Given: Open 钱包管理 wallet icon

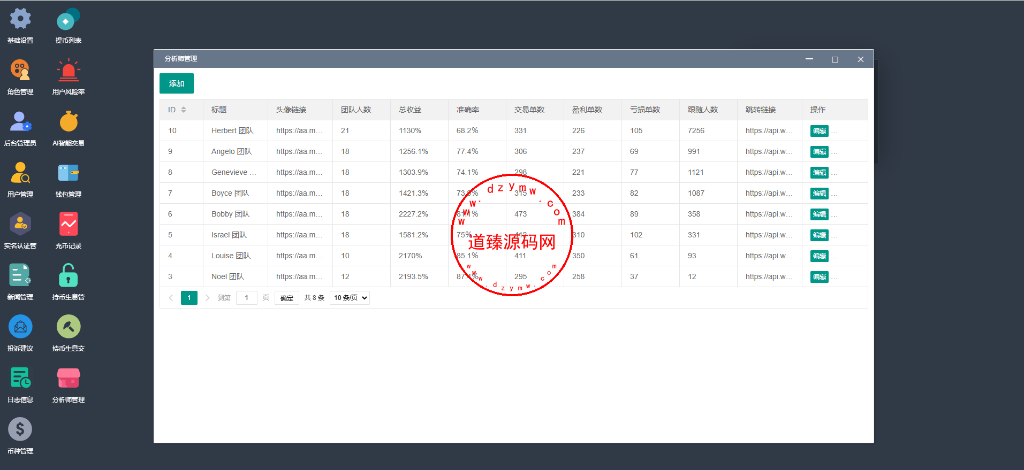Looking at the screenshot, I should click(69, 173).
